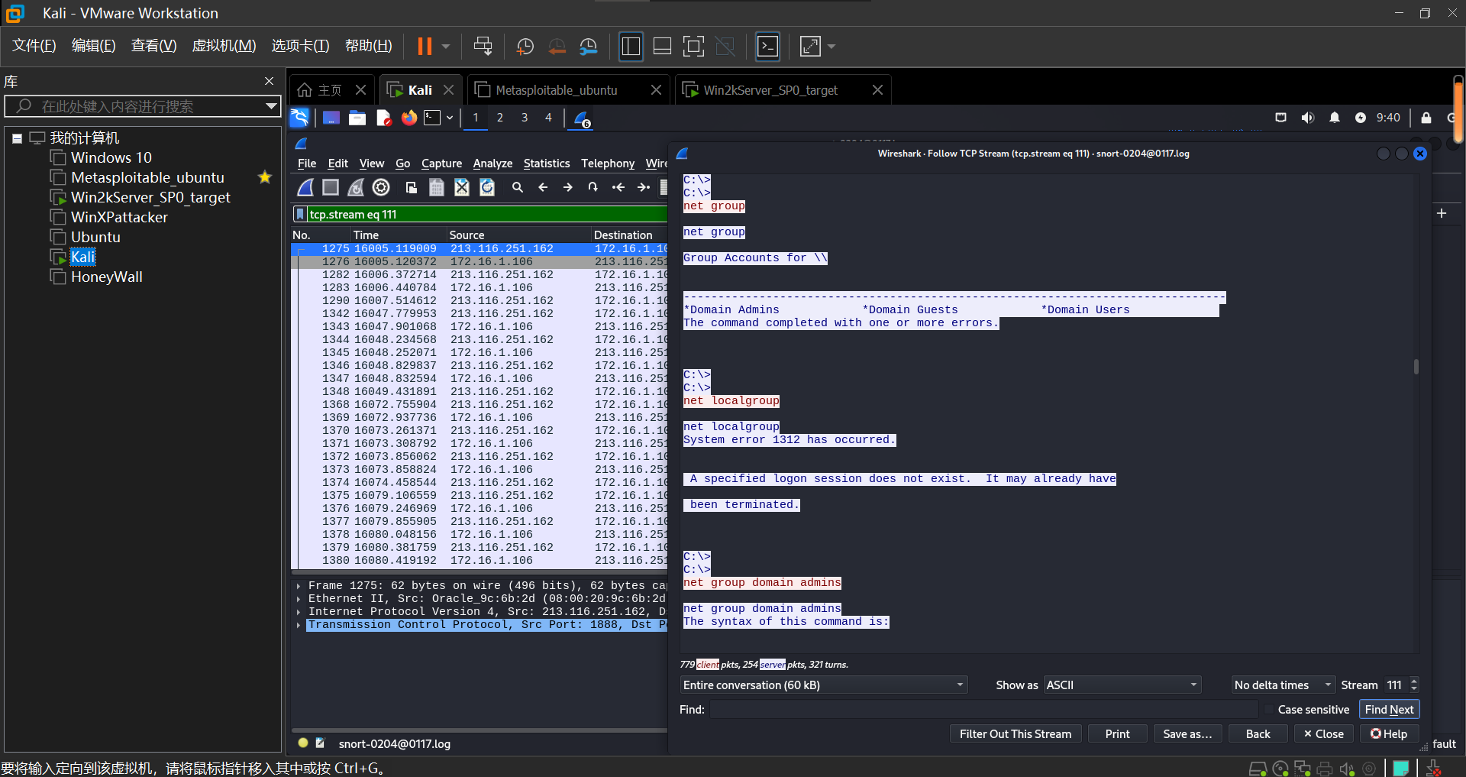
Task: Click the stop capture square icon
Action: (x=331, y=187)
